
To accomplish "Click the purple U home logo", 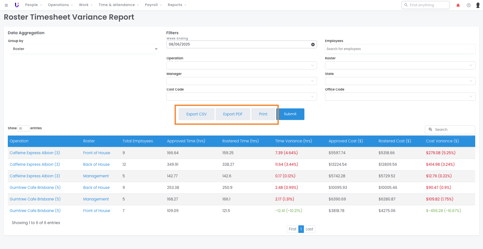I will click(x=17, y=5).
